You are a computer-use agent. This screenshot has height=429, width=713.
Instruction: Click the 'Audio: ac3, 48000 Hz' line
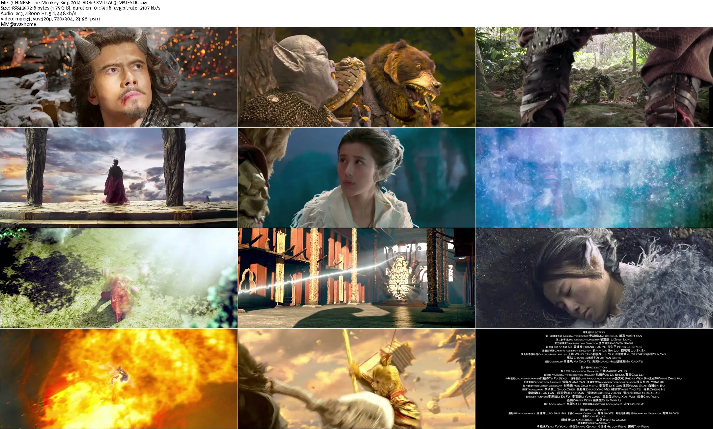coord(39,13)
